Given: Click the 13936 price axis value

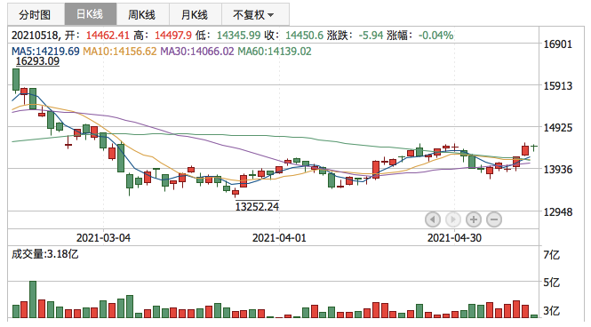Looking at the screenshot, I should (557, 170).
